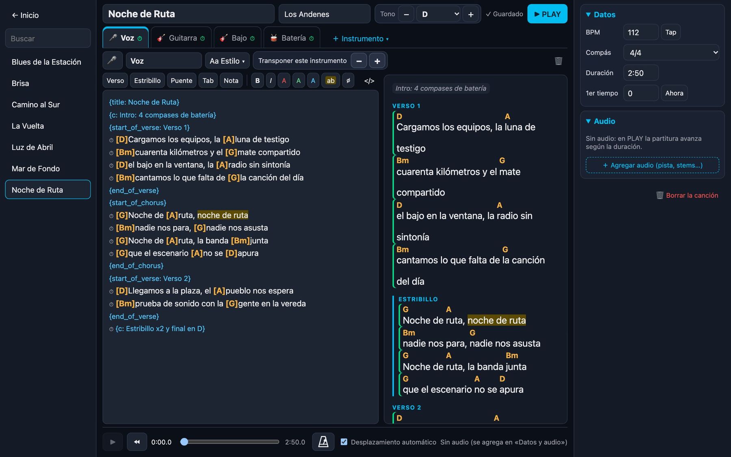Click the timing marker on 'Noche de ruta, noche de ruta' line
Viewport: 731px width, 457px height.
(111, 216)
